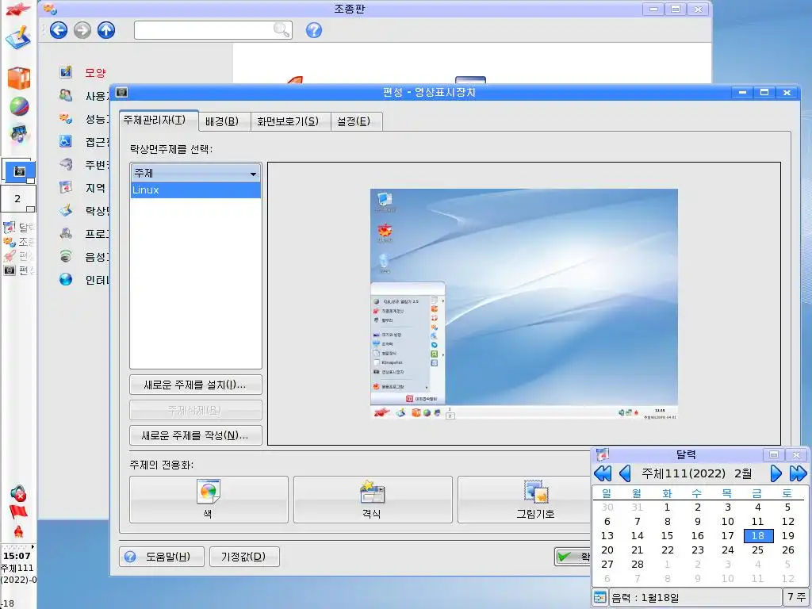Click the back arrow in the control panel toolbar

tap(59, 30)
